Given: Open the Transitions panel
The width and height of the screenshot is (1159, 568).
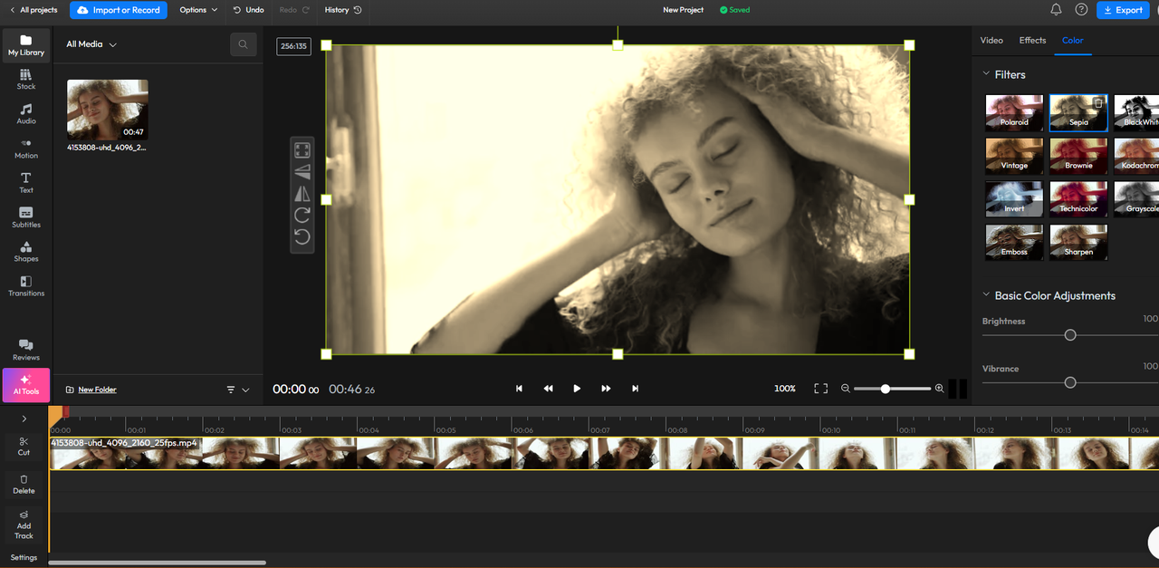Looking at the screenshot, I should [x=26, y=286].
